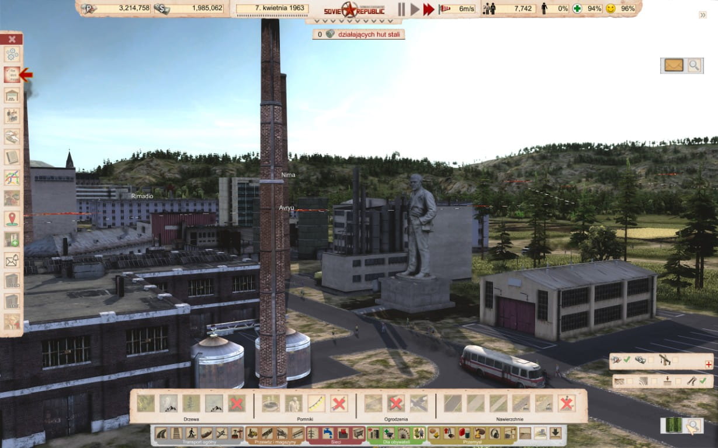Open the settings gear in left sidebar
Image resolution: width=718 pixels, height=448 pixels.
click(12, 54)
